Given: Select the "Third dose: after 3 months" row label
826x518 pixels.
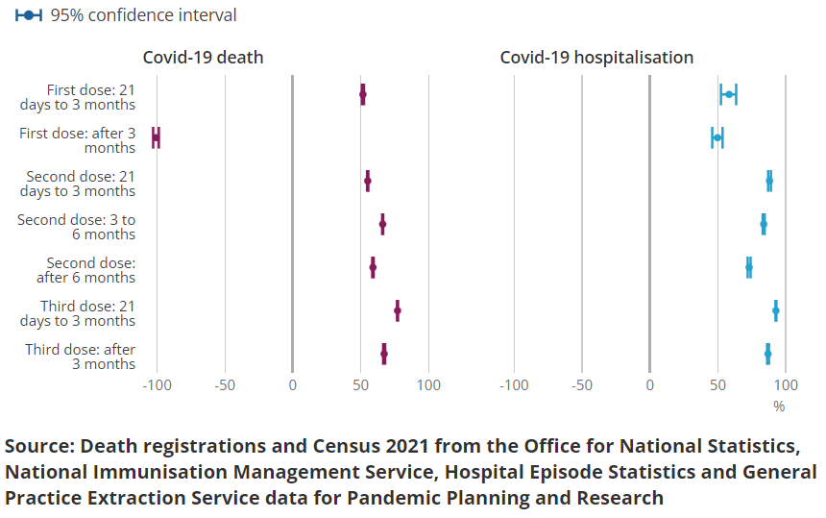Looking at the screenshot, I should tap(80, 357).
